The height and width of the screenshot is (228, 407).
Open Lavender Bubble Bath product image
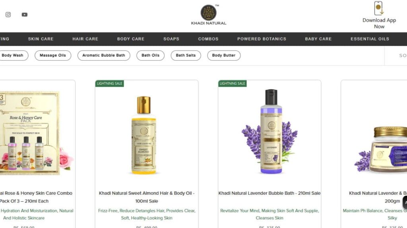click(x=270, y=131)
